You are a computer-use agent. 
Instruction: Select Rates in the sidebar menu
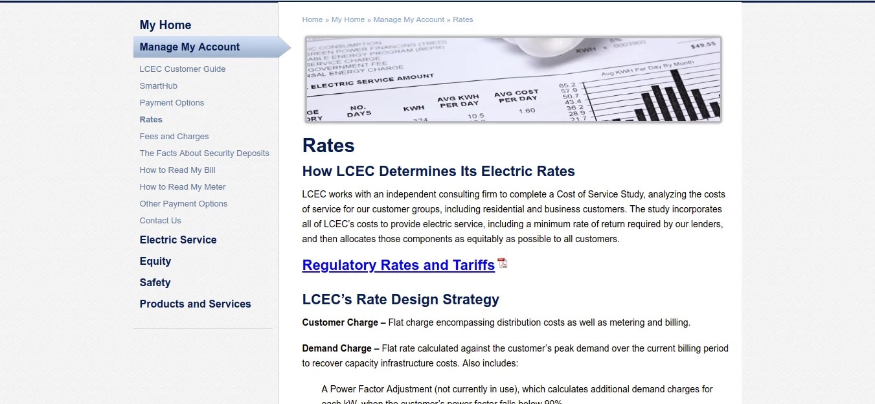tap(150, 119)
